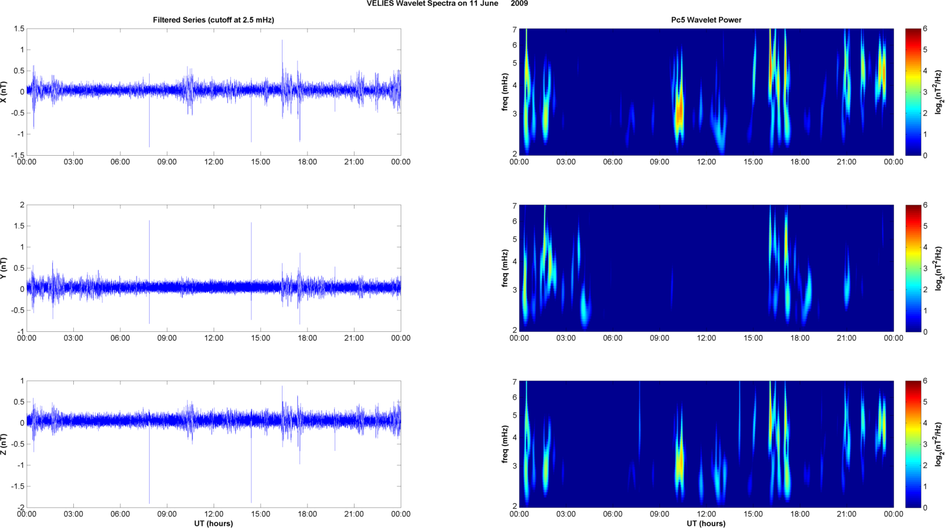Click the -1.5 tick on the X (nT) axis
This screenshot has width=945, height=528.
(17, 155)
